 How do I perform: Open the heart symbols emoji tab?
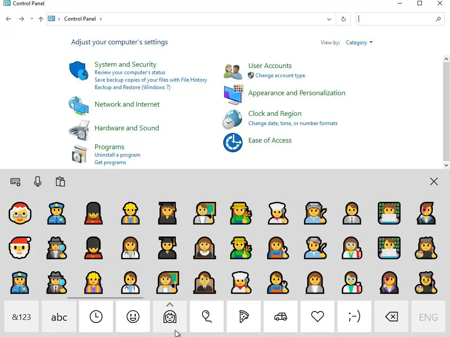(x=317, y=317)
